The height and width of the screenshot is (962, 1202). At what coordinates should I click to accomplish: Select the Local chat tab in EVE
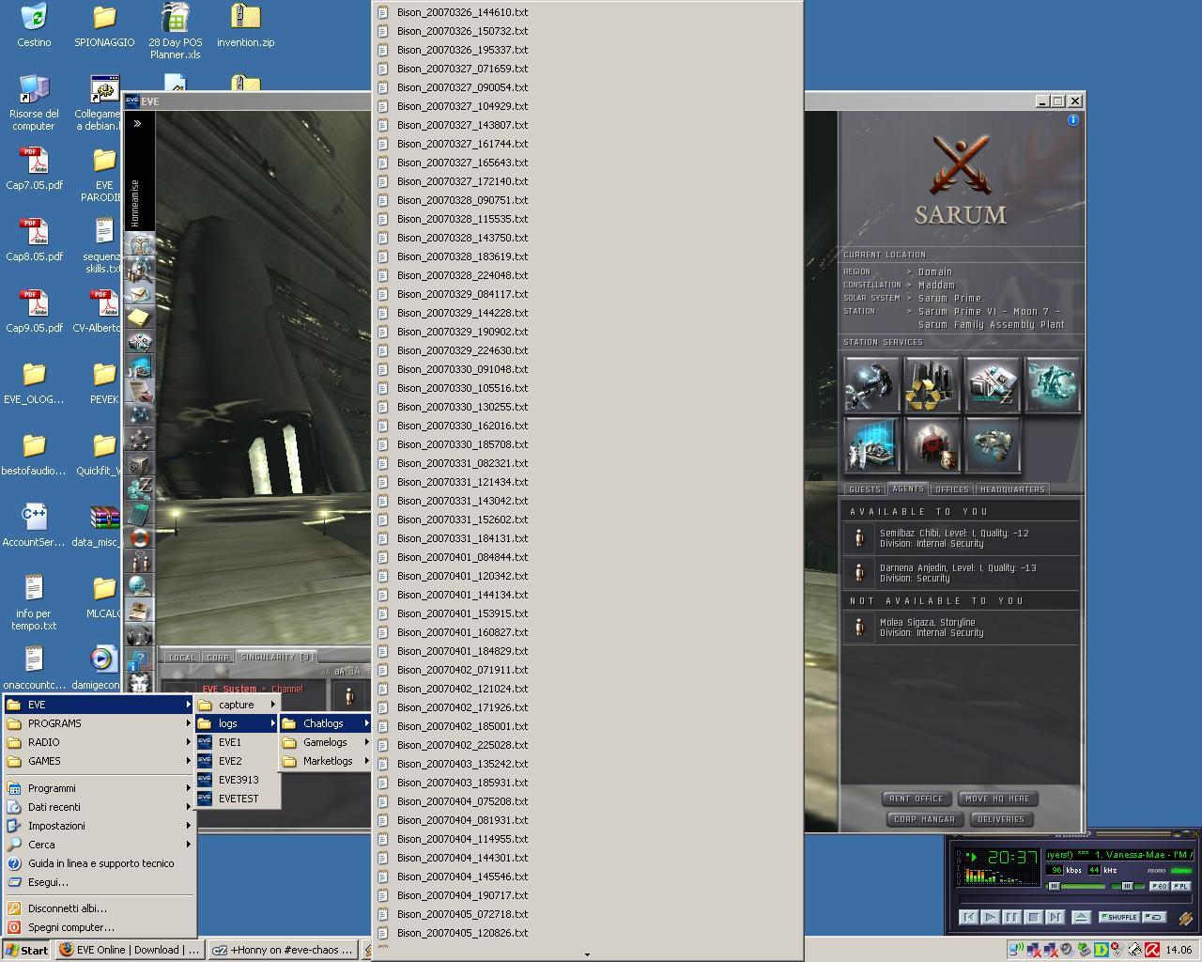tap(182, 658)
